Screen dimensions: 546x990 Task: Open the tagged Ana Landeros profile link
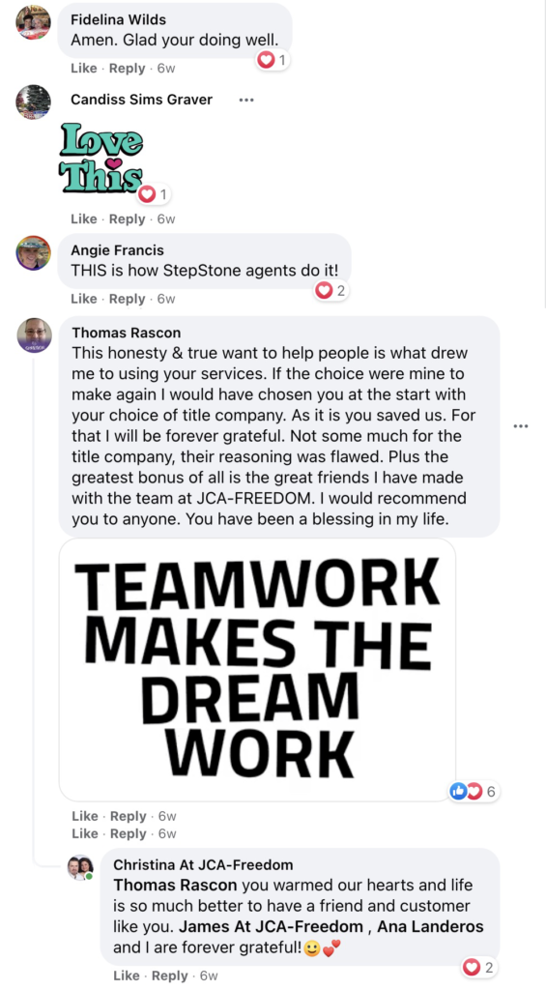430,927
